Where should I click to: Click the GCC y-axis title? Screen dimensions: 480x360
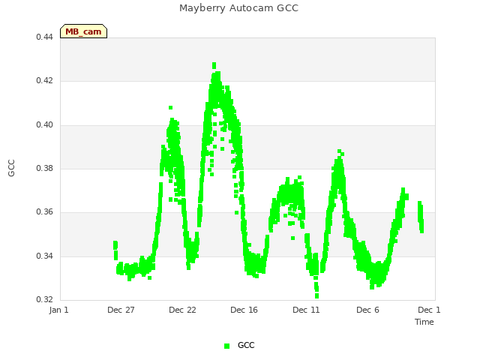[x=11, y=168]
